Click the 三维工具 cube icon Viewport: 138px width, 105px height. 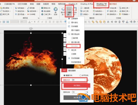[x=42, y=14]
